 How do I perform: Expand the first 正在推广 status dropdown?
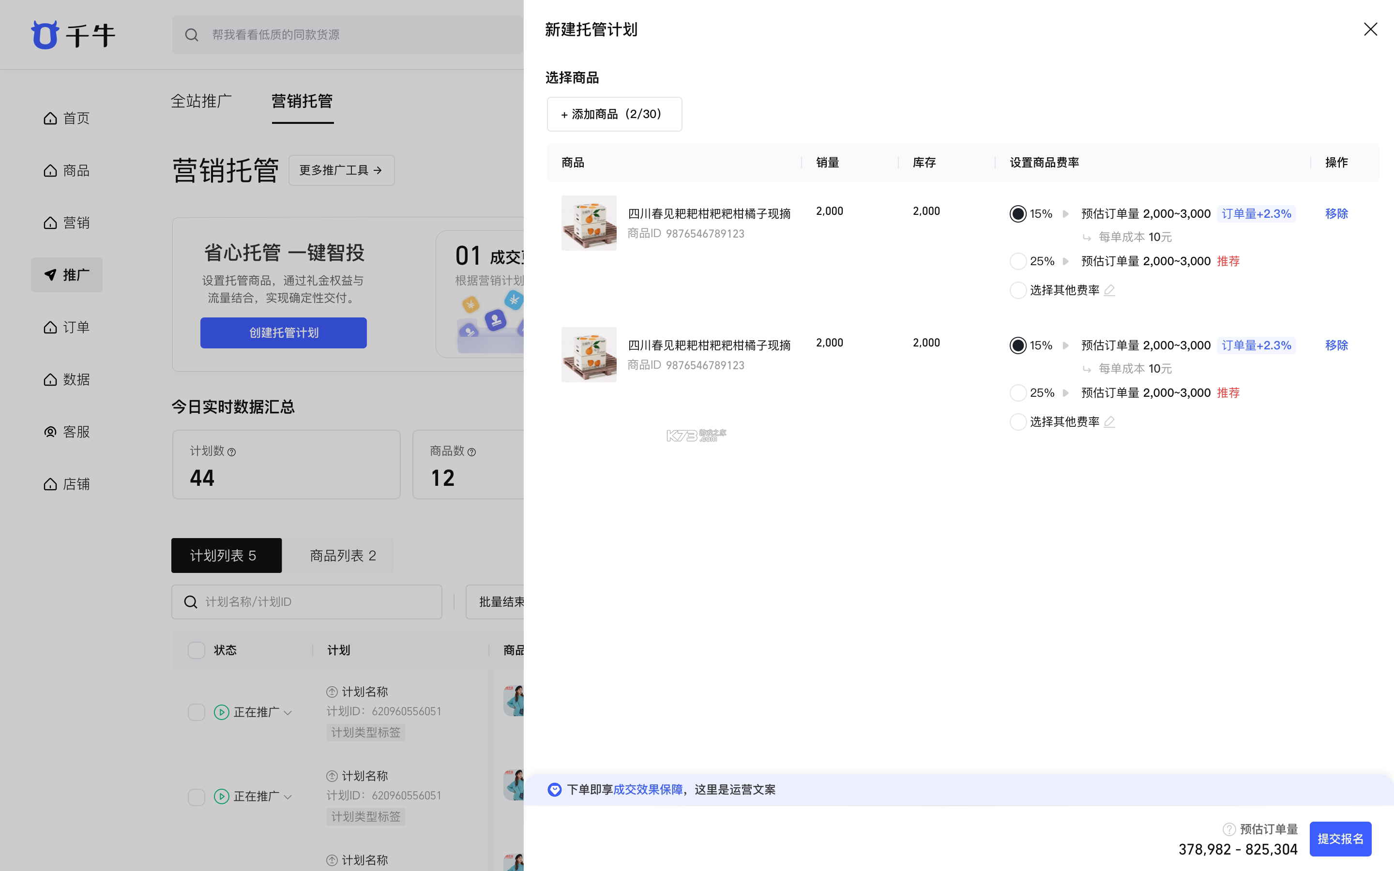coord(288,713)
